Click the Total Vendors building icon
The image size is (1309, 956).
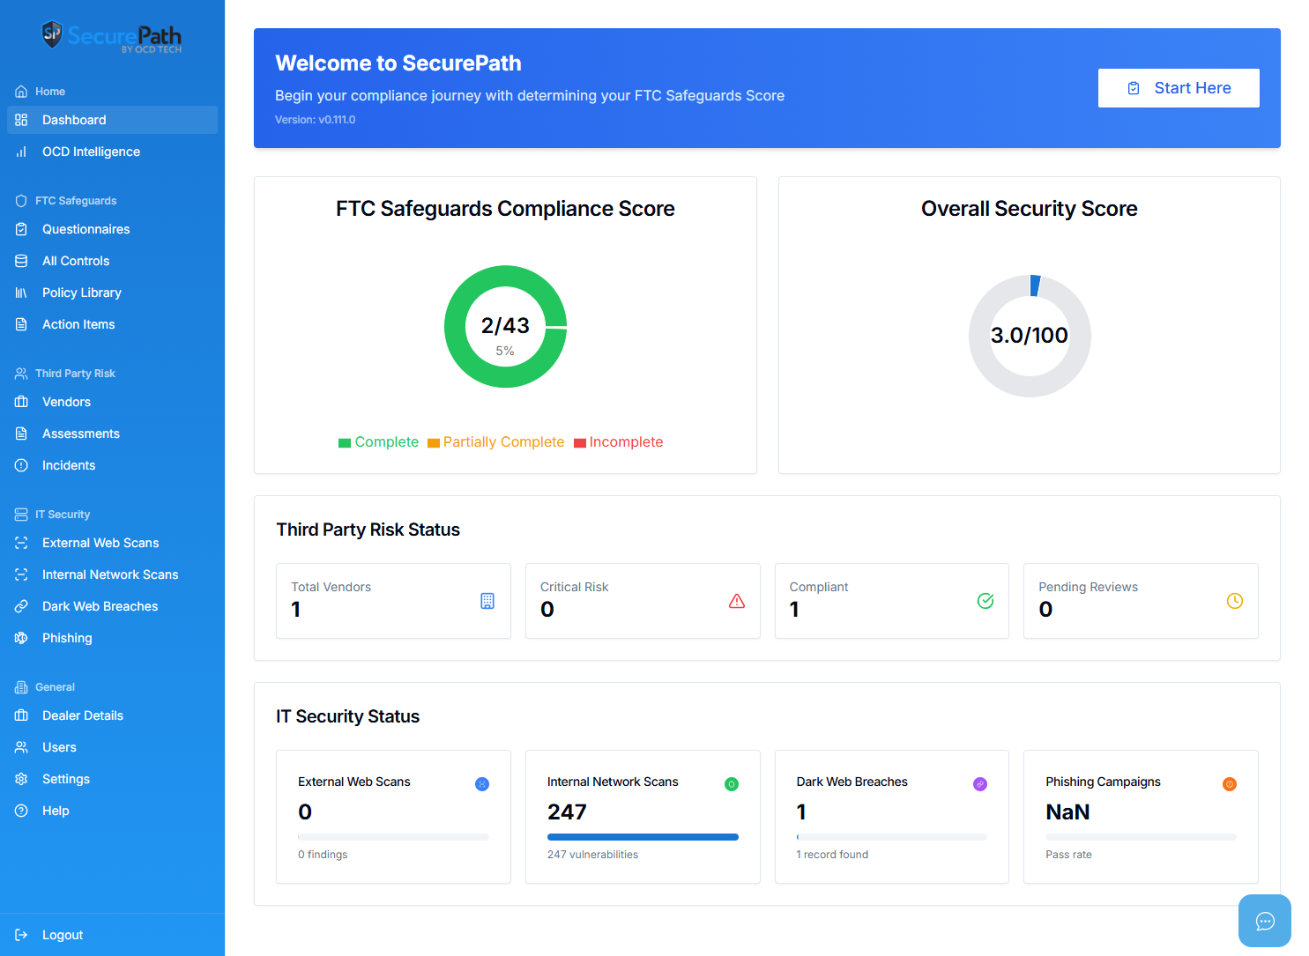click(487, 601)
